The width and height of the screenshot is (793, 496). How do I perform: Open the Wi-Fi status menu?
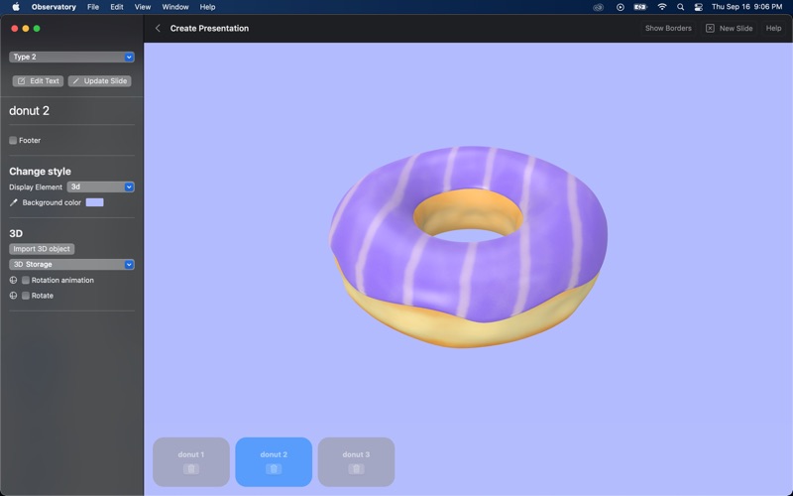(662, 7)
